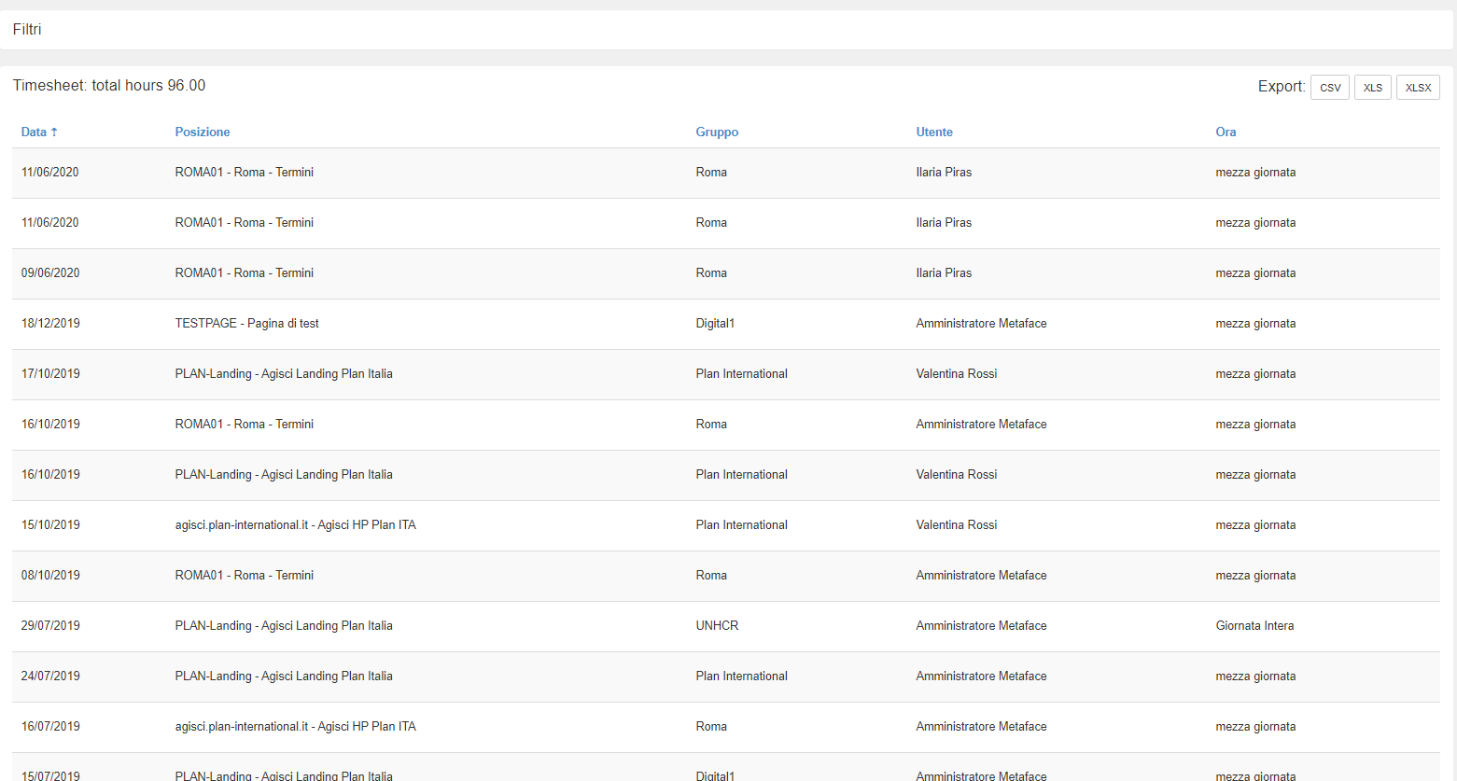Export timesheet as XLSX
This screenshot has width=1457, height=781.
pyautogui.click(x=1417, y=88)
